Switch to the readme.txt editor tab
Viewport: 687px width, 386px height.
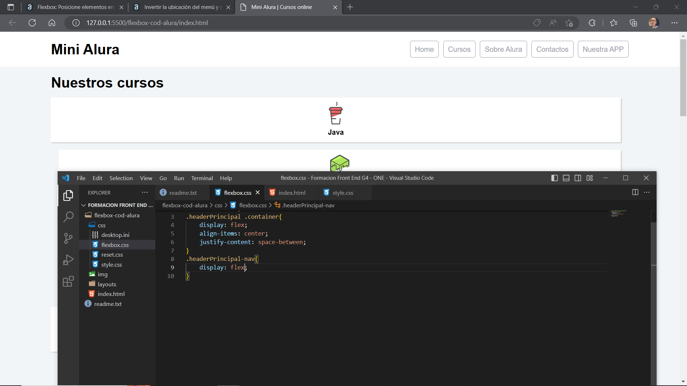183,193
